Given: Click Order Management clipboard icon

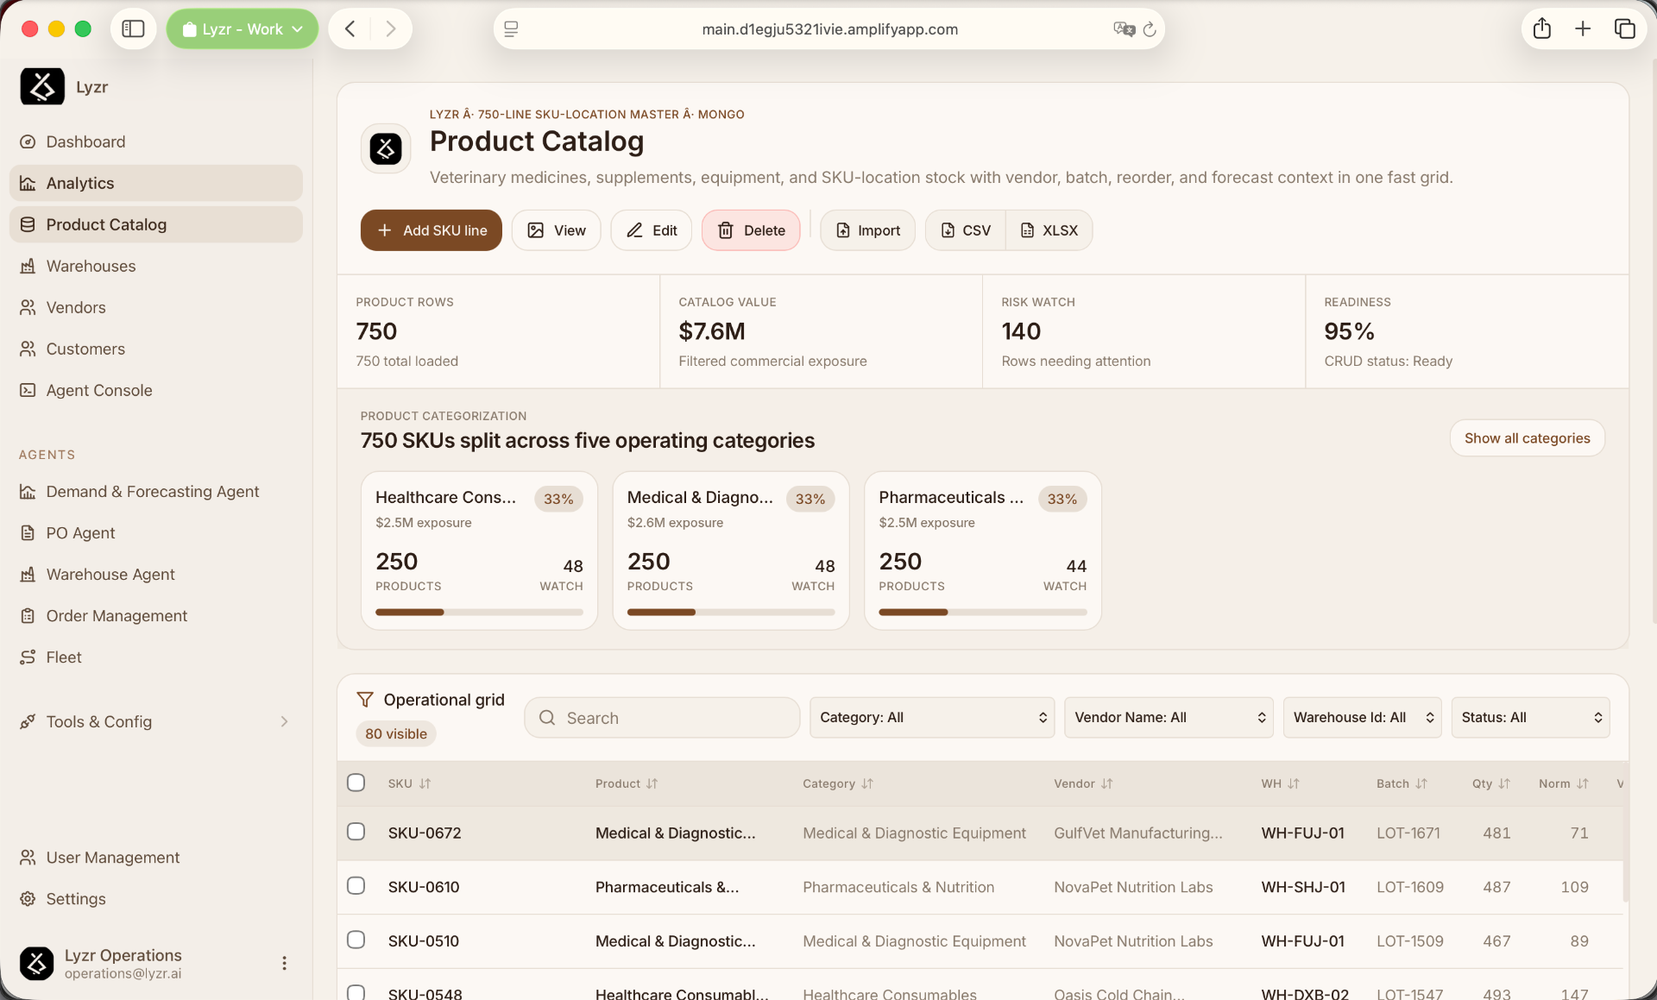Looking at the screenshot, I should (28, 615).
